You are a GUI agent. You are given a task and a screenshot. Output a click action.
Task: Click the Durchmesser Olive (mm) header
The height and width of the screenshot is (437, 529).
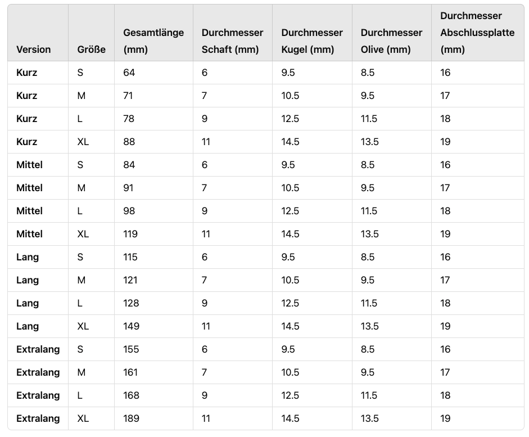(x=391, y=41)
